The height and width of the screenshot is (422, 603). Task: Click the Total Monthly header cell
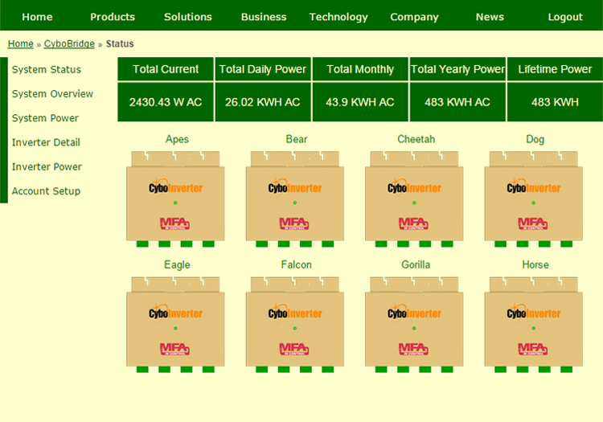click(x=360, y=69)
